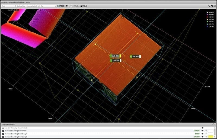
Task: Hide the Bounding Box Length output
Action: coord(202,137)
